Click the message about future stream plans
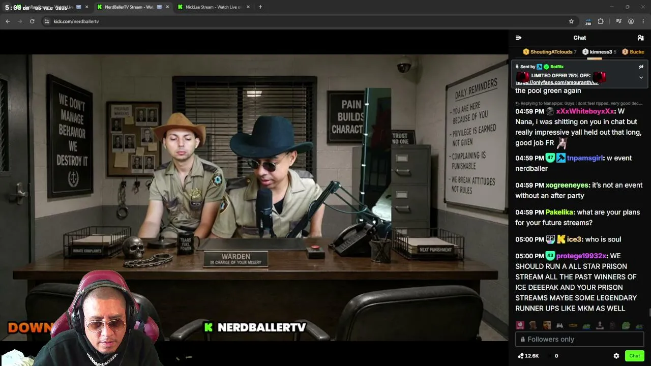The width and height of the screenshot is (651, 366). [577, 218]
